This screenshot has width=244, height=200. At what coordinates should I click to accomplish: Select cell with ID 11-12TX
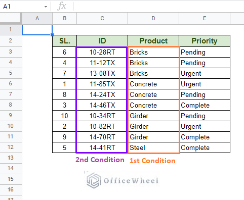click(102, 63)
